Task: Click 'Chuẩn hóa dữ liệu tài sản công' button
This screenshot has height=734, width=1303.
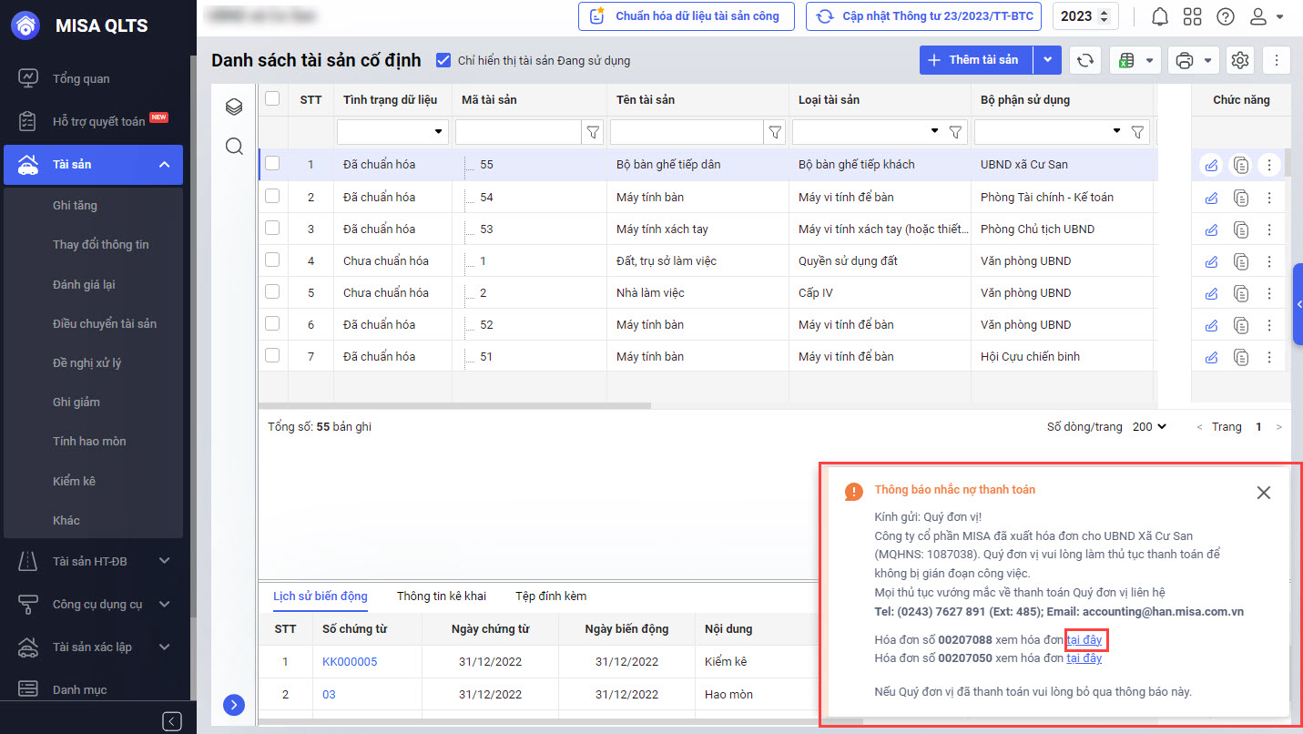Action: click(x=686, y=16)
